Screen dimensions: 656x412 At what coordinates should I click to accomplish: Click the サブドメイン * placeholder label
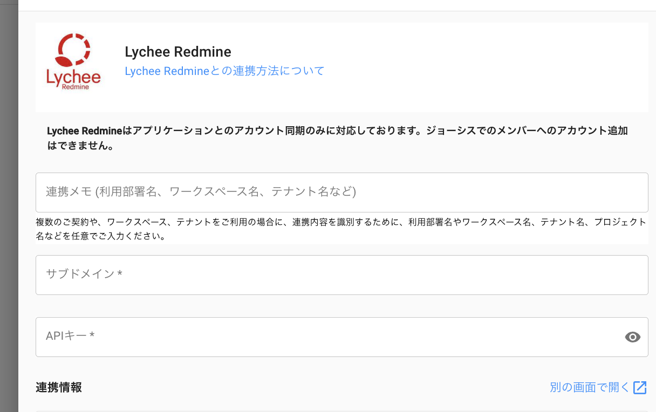click(84, 274)
